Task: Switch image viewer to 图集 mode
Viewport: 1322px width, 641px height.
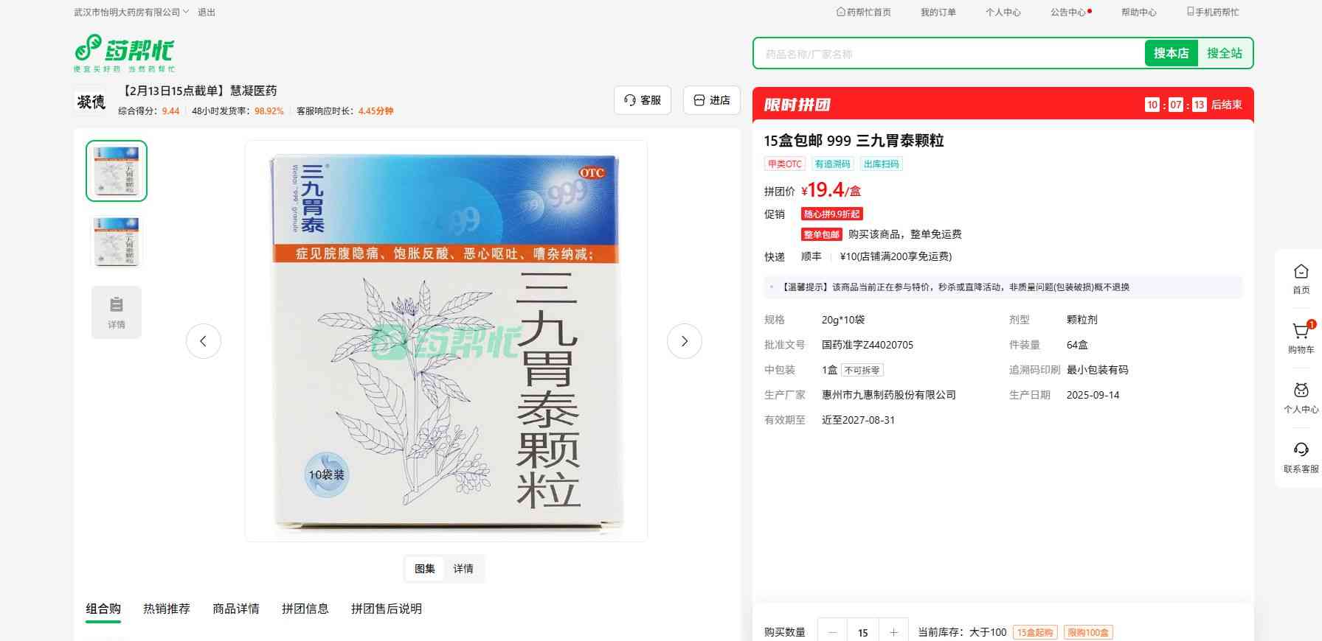Action: (425, 569)
